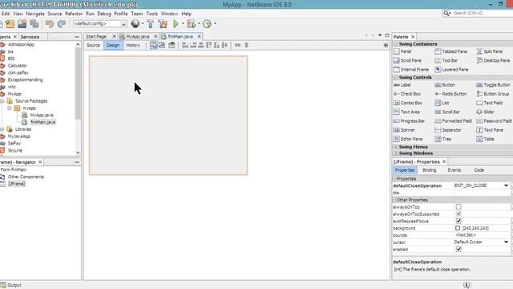Image resolution: width=513 pixels, height=289 pixels.
Task: Collapse Other Properties section
Action: coord(394,200)
